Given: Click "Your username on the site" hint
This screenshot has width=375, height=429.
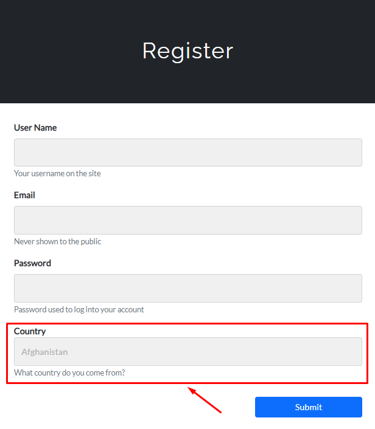Looking at the screenshot, I should [57, 173].
